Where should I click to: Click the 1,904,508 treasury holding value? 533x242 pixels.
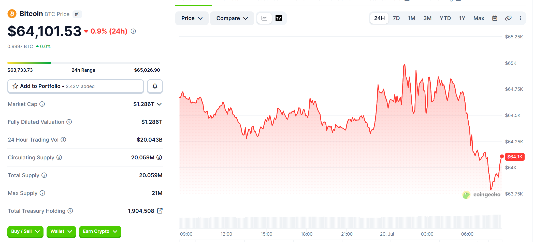click(x=141, y=211)
